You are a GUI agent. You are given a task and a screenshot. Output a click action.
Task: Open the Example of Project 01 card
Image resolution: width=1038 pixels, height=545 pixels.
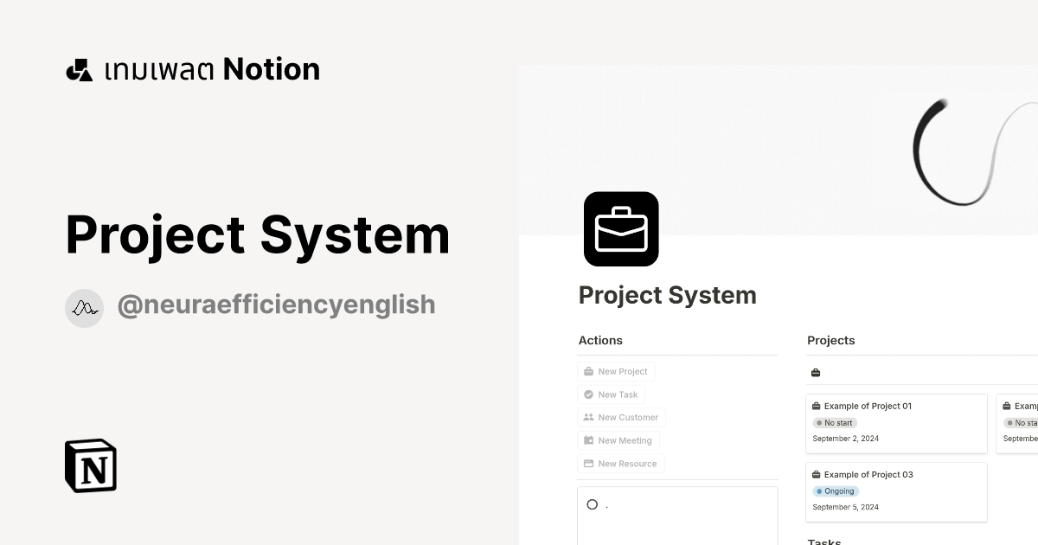[x=868, y=406]
